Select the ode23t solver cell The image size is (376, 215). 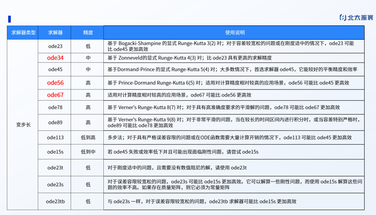55,168
